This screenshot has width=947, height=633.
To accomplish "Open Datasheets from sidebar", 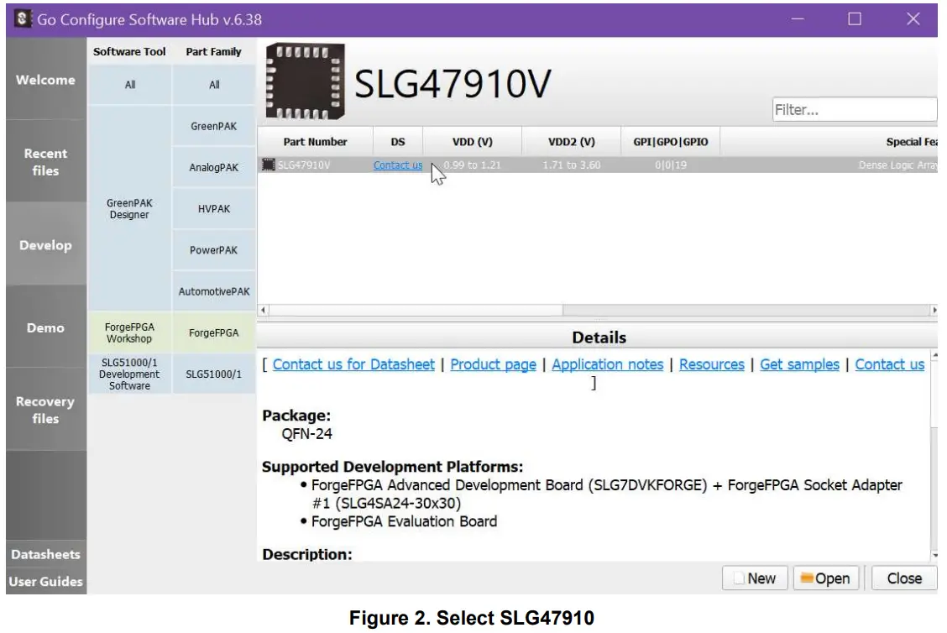I will [x=46, y=554].
